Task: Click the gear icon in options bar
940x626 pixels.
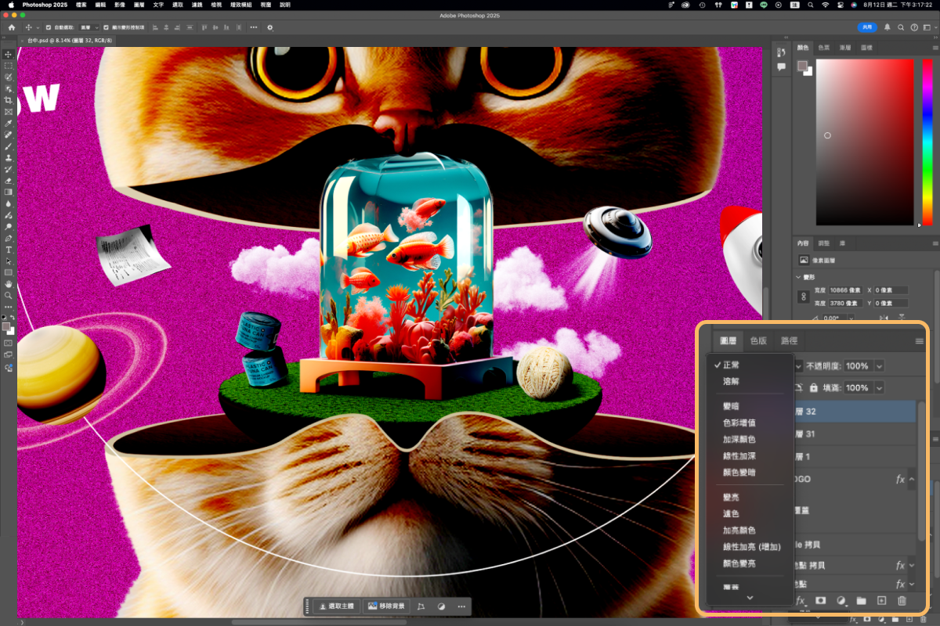Action: (x=270, y=27)
